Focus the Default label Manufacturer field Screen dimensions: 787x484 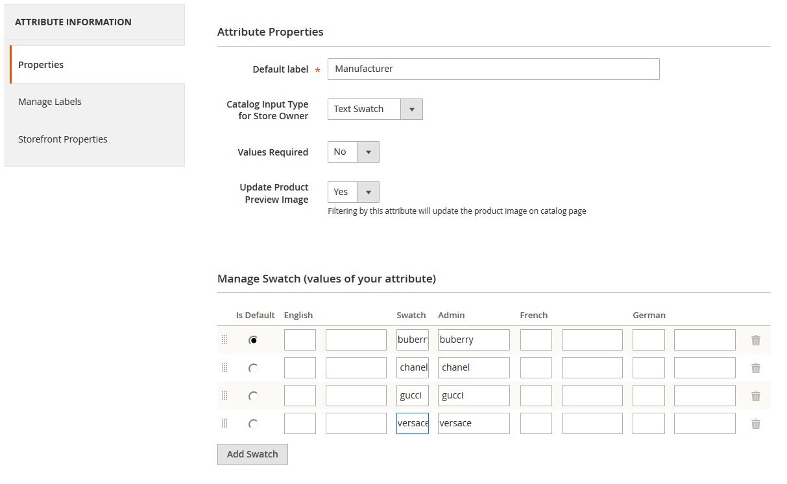coord(493,69)
